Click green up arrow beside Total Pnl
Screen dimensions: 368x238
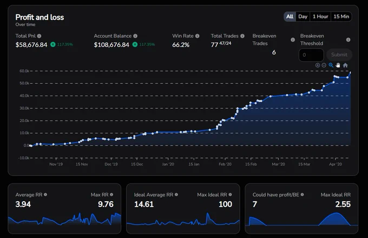coord(53,44)
